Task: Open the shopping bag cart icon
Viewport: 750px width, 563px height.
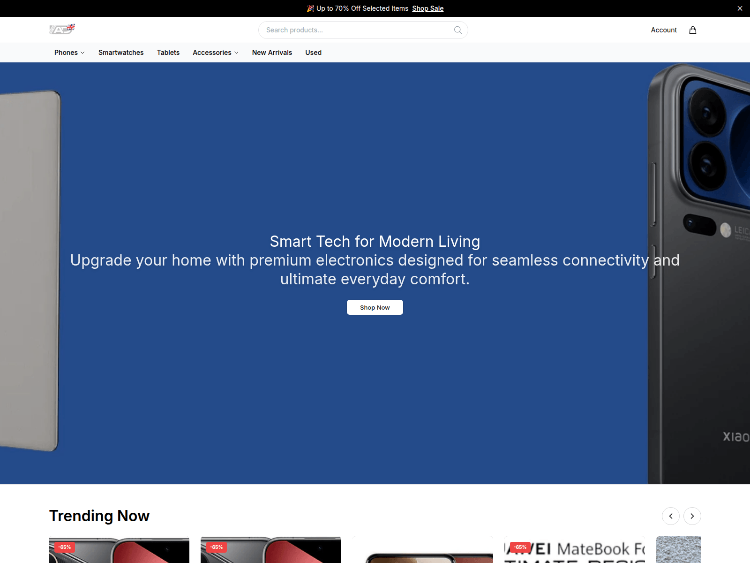Action: click(x=693, y=30)
